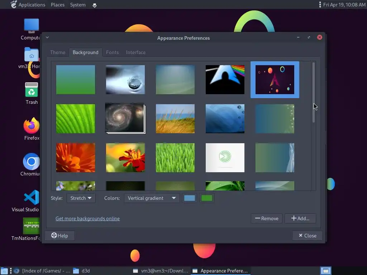367x275 pixels.
Task: Select the water droplet wallpaper thumbnail
Action: 125,80
